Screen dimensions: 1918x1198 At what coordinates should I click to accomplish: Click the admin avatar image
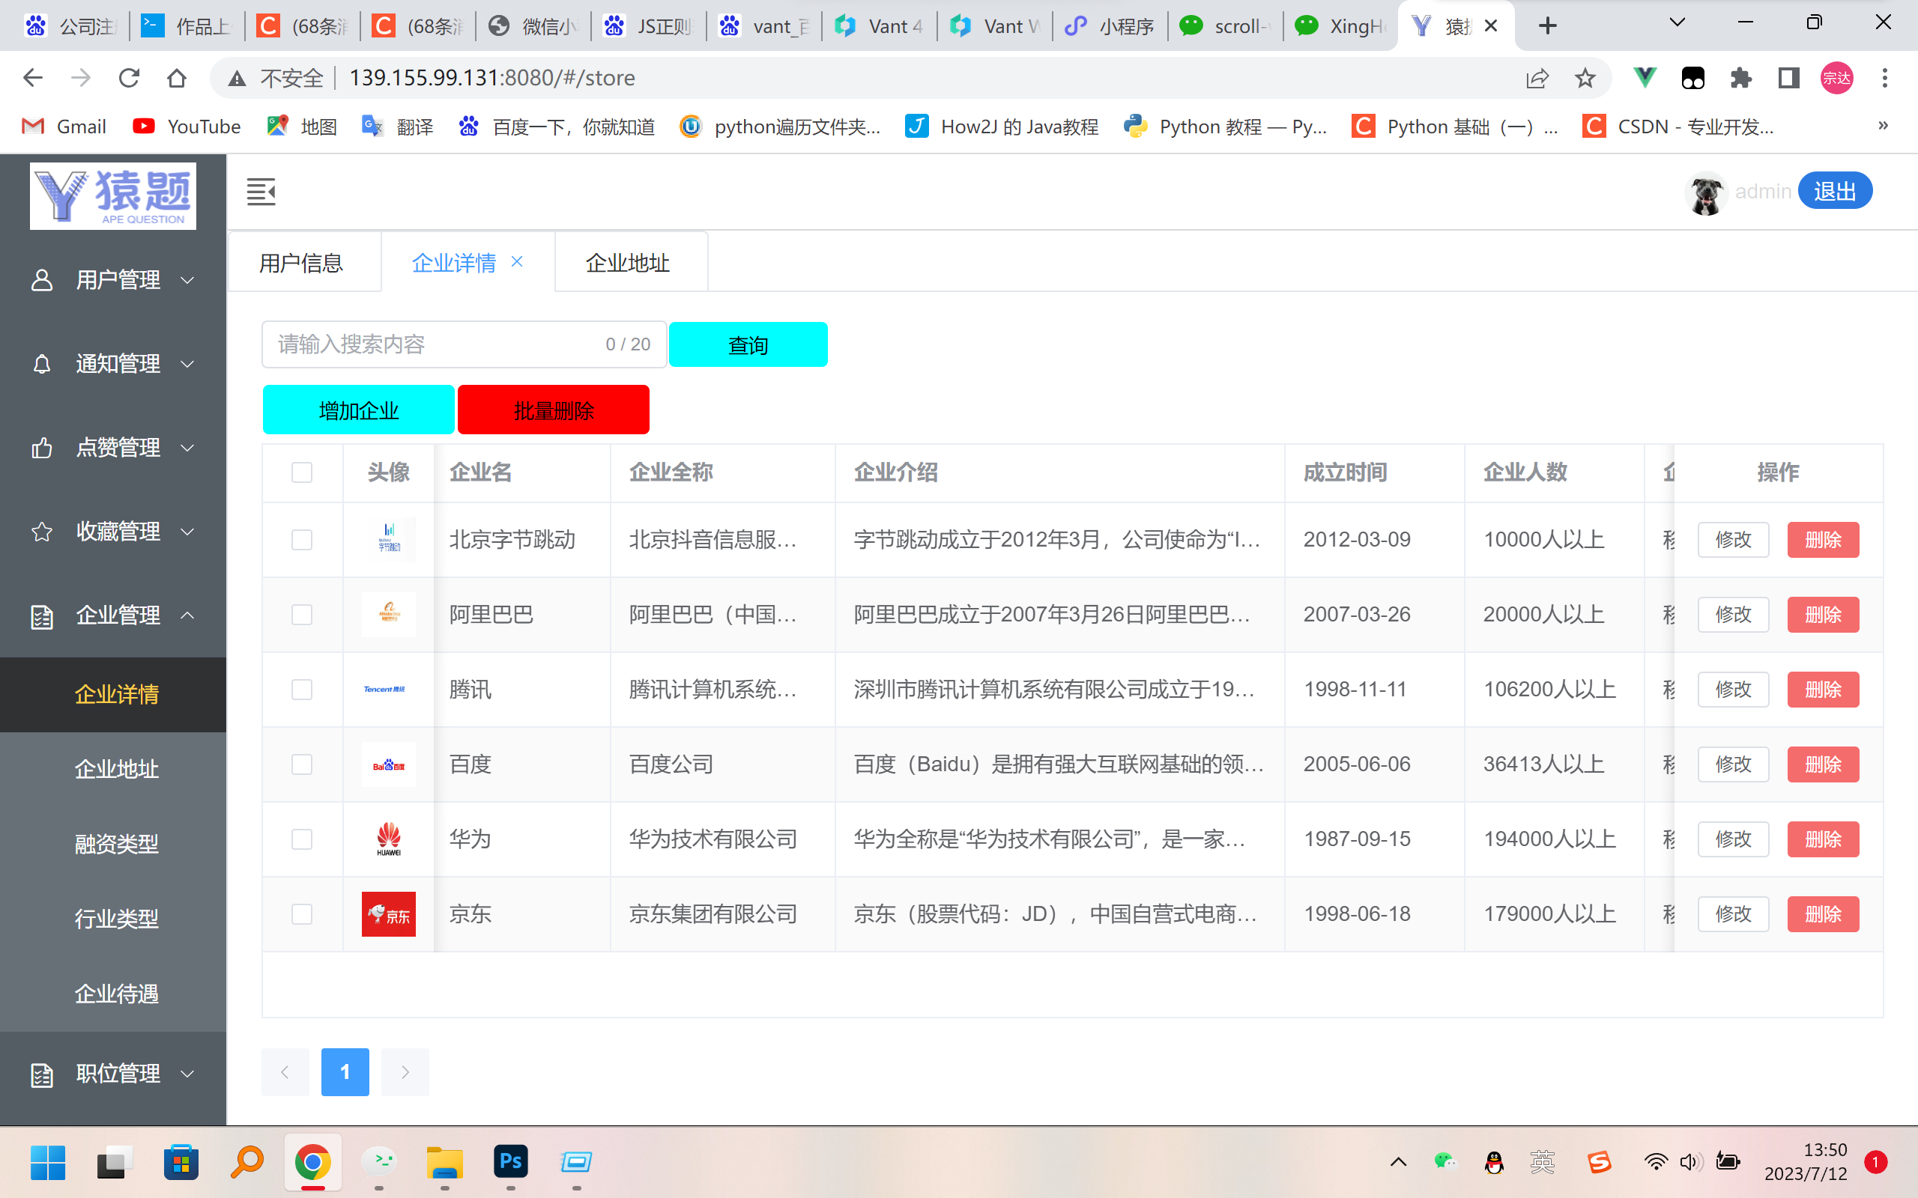1705,192
